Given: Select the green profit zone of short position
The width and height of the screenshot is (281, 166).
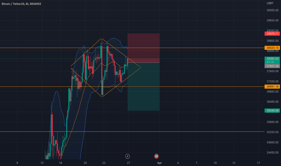Looking at the screenshot, I should tap(144, 87).
